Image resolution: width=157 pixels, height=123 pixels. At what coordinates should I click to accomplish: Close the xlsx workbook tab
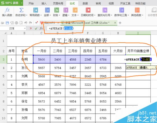pyautogui.click(x=115, y=23)
